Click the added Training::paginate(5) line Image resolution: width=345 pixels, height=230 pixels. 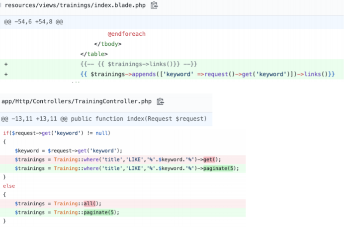pyautogui.click(x=67, y=212)
